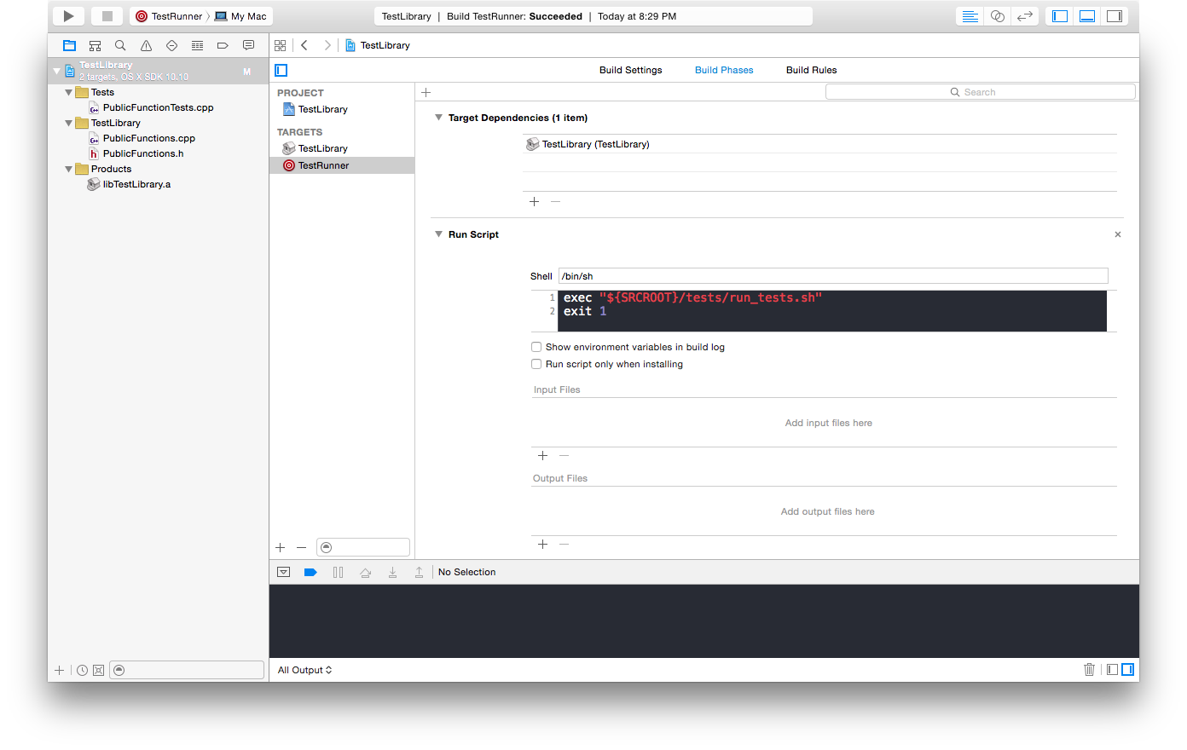Add a new target
Viewport: 1187px width, 750px height.
[x=281, y=548]
